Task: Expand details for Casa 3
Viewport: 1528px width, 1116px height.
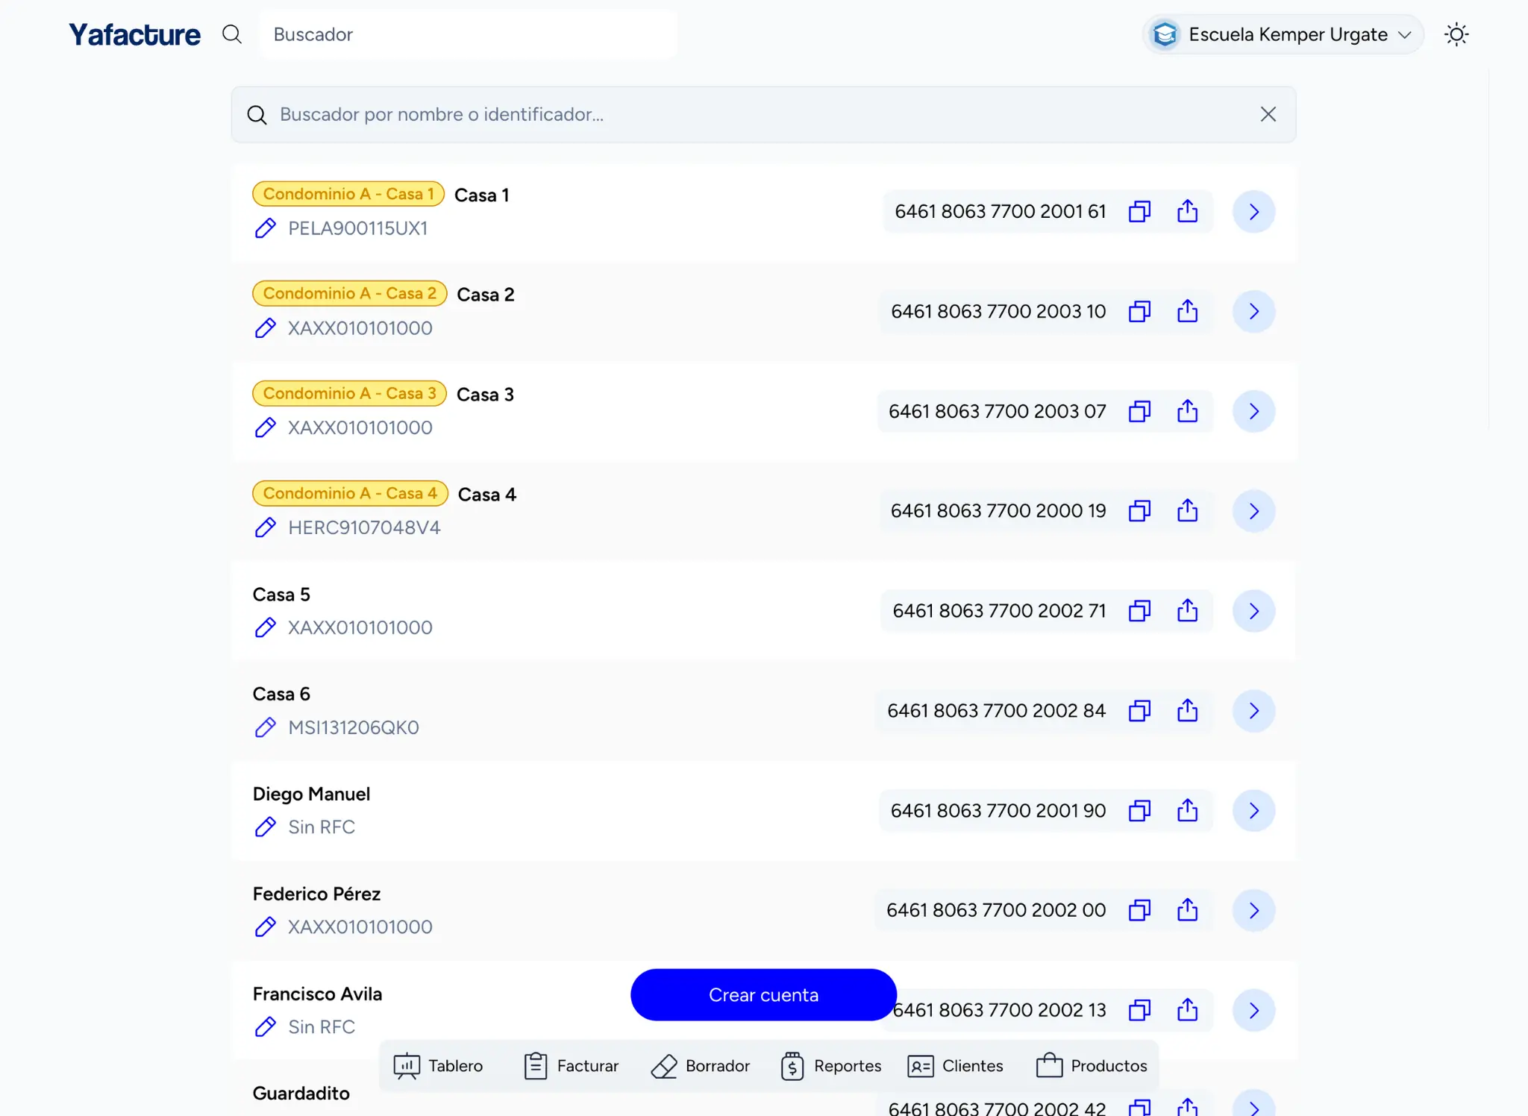Action: [1253, 411]
